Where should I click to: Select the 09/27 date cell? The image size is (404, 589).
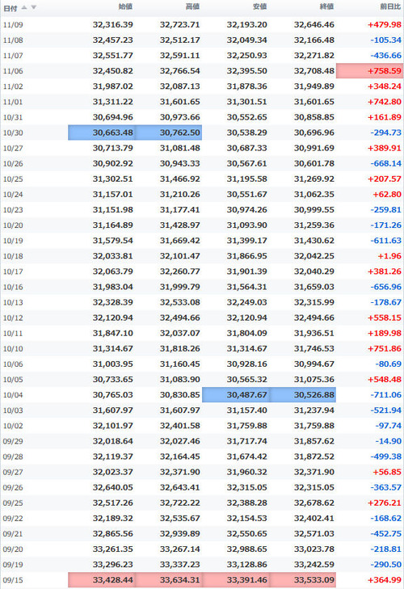(13, 472)
